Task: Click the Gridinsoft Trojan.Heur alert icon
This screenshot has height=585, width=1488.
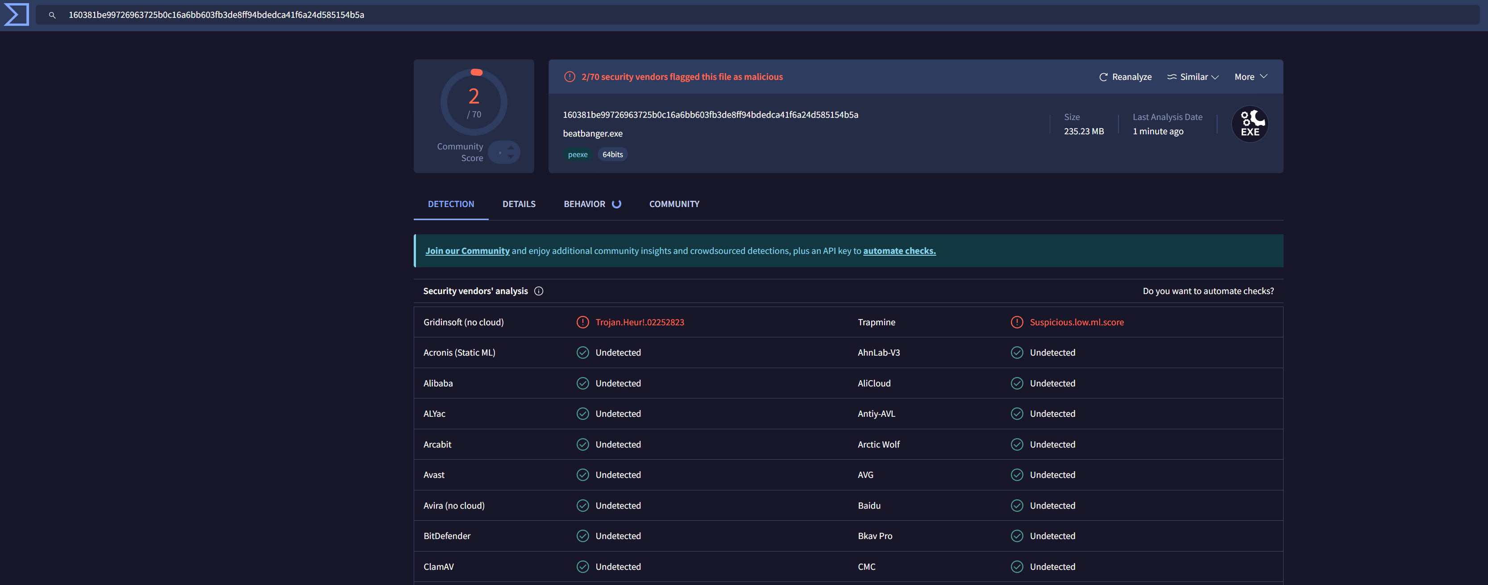Action: point(582,322)
